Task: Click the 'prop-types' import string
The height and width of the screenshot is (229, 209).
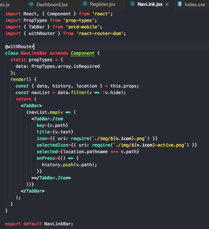Action: coord(79,20)
